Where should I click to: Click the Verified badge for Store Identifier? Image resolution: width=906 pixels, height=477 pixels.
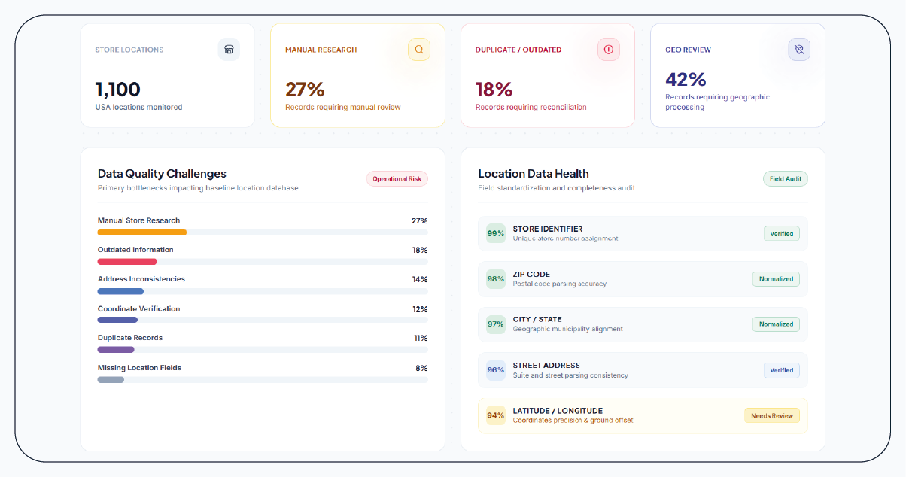[x=782, y=233]
